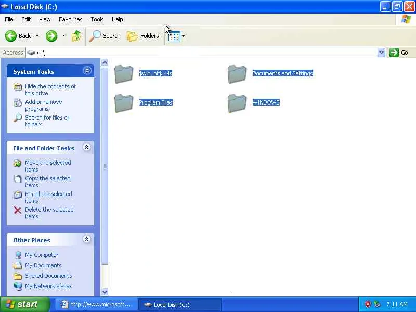Open the Edit menu
416x312 pixels.
pyautogui.click(x=26, y=19)
